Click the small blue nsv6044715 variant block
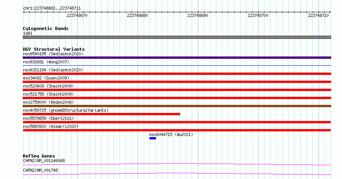The height and width of the screenshot is (179, 342). click(153, 138)
